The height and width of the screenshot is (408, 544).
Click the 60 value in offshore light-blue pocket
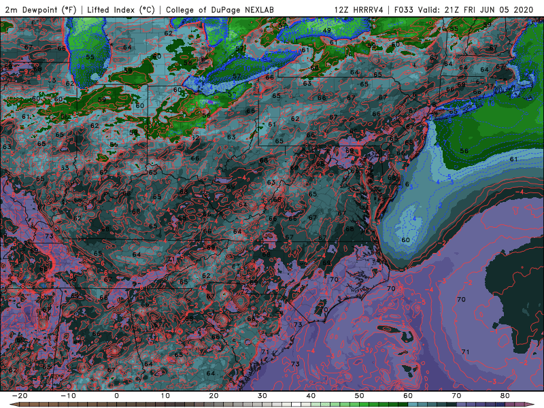pyautogui.click(x=405, y=240)
